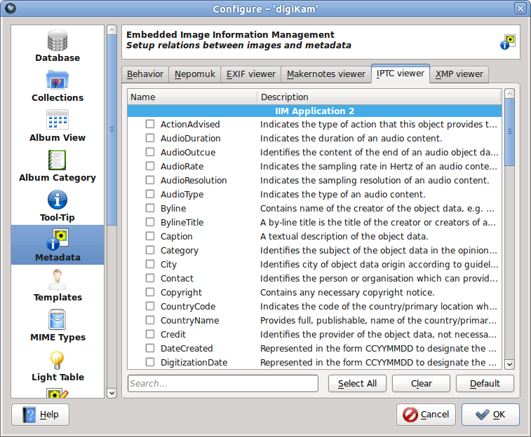Screen dimensions: 531x437
Task: Click the digiKam window title icon
Action: 11,8
